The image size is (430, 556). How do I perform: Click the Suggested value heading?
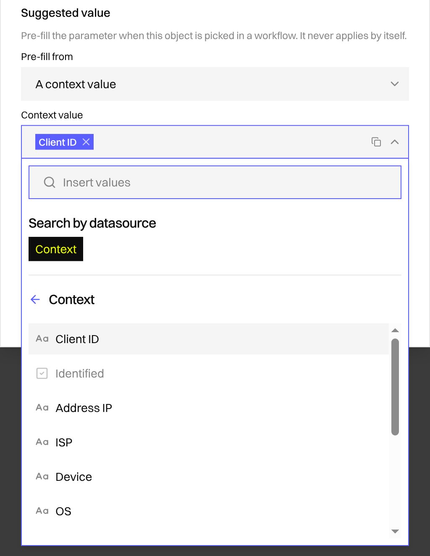(66, 13)
